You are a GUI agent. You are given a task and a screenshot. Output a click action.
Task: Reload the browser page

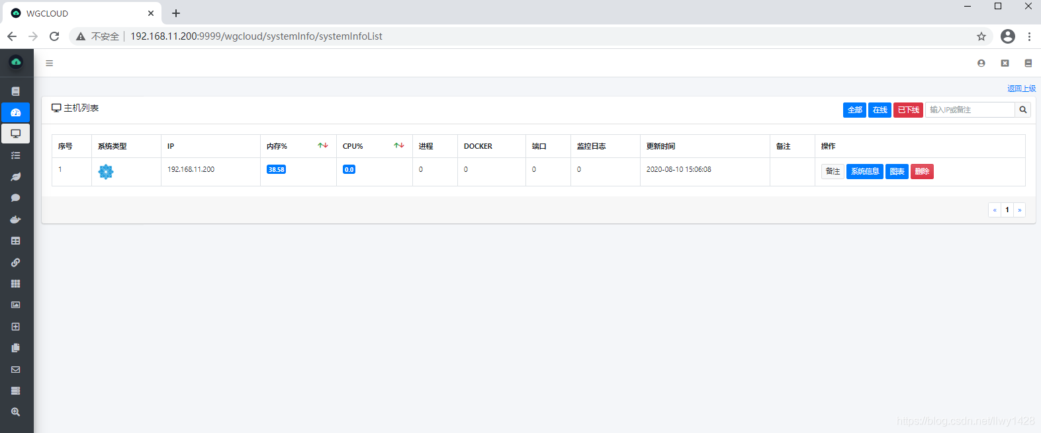click(x=54, y=36)
